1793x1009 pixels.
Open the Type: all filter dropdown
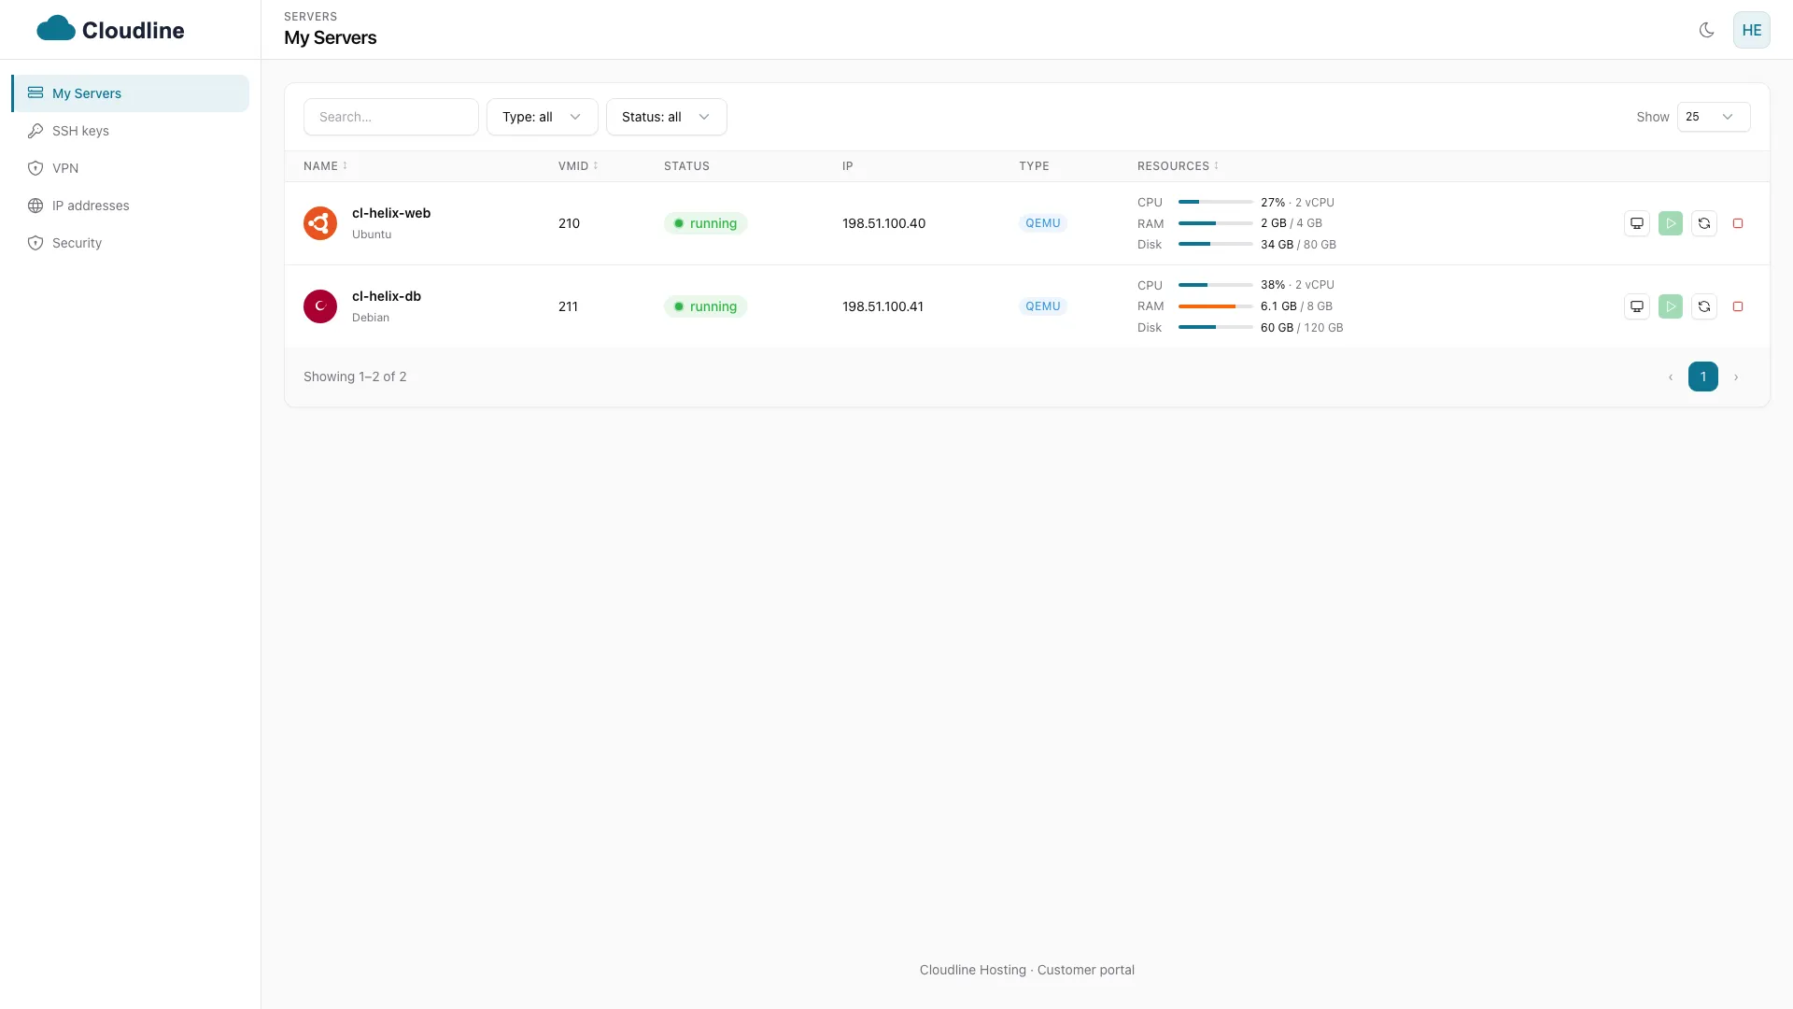[543, 117]
